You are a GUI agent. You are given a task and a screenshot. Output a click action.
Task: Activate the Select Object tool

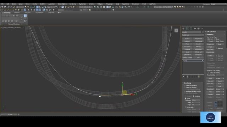pos(26,7)
